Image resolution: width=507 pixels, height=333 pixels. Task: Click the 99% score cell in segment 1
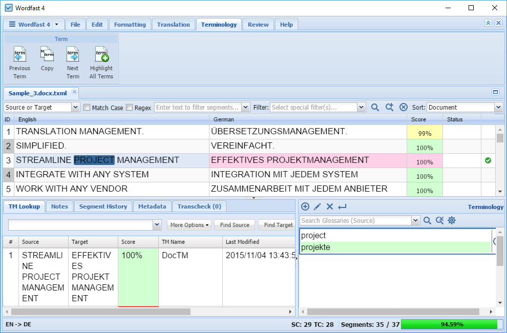tap(425, 132)
